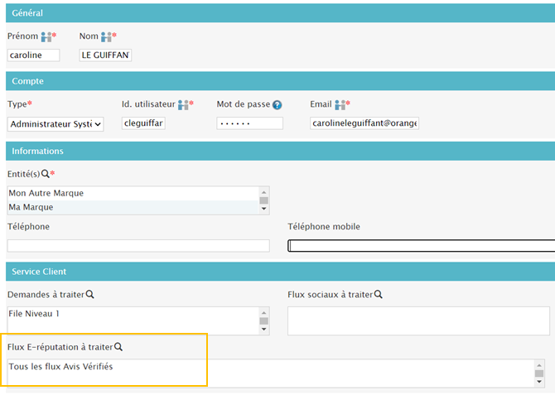Click the Téléphone input field

(138, 246)
